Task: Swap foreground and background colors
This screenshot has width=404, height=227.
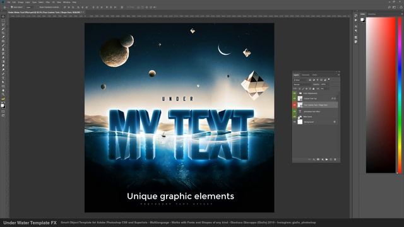Action: [4, 102]
